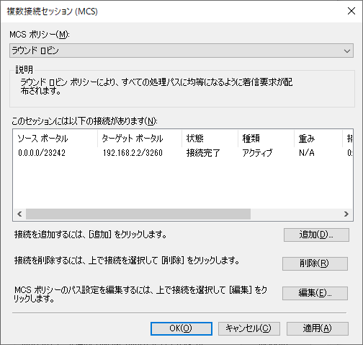Click the アクティブ type cell
The width and height of the screenshot is (363, 345).
[257, 153]
